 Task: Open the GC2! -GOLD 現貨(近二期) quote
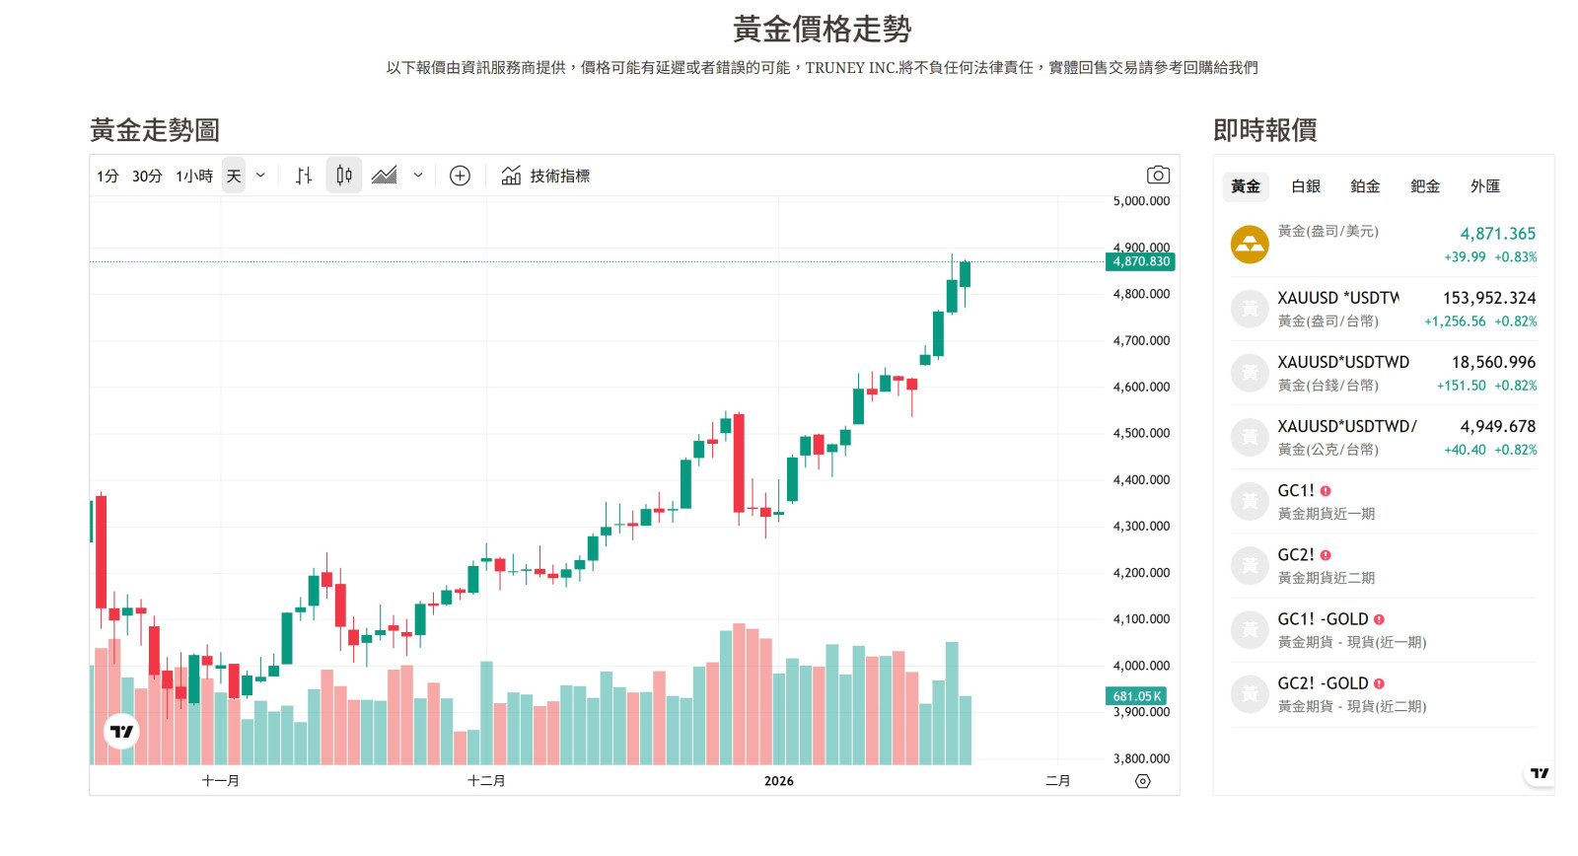(x=1384, y=694)
